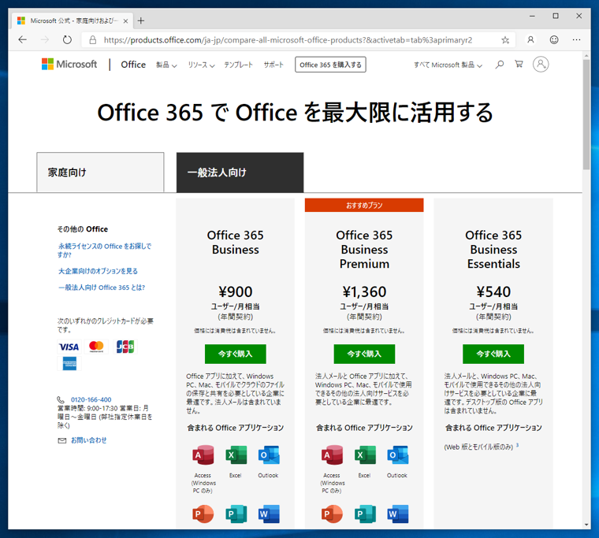The height and width of the screenshot is (538, 599).
Task: Close the Microsoft 公式 browser tab
Action: (x=125, y=21)
